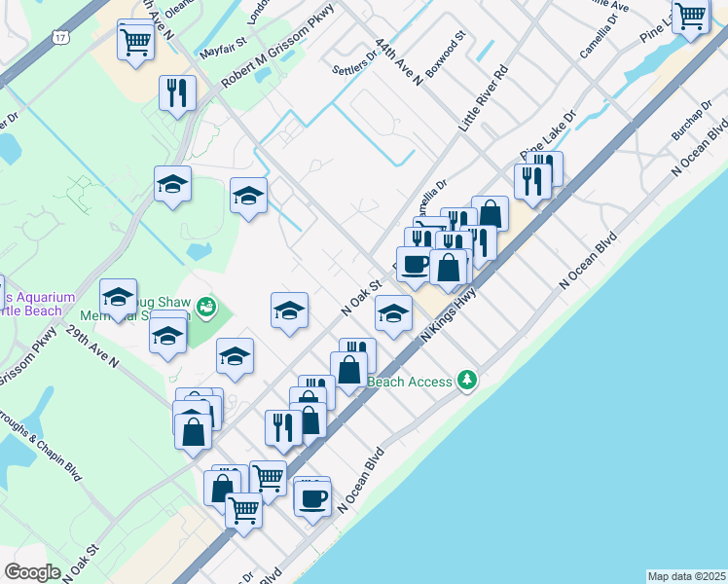Viewport: 728px width, 584px height.
Task: Open the shopping bag marker left of Beach Access
Action: tap(348, 373)
